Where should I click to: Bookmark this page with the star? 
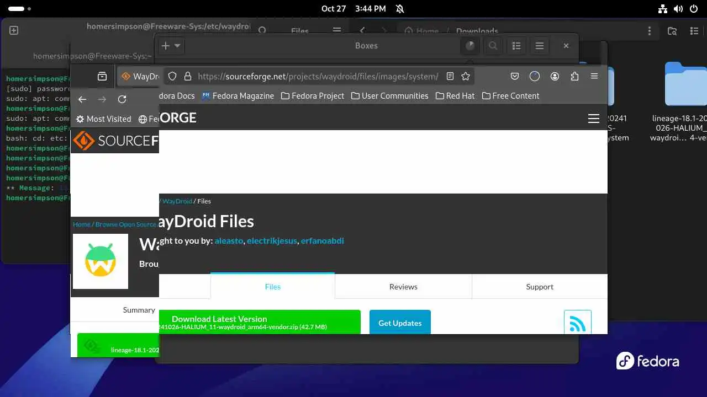click(x=466, y=77)
